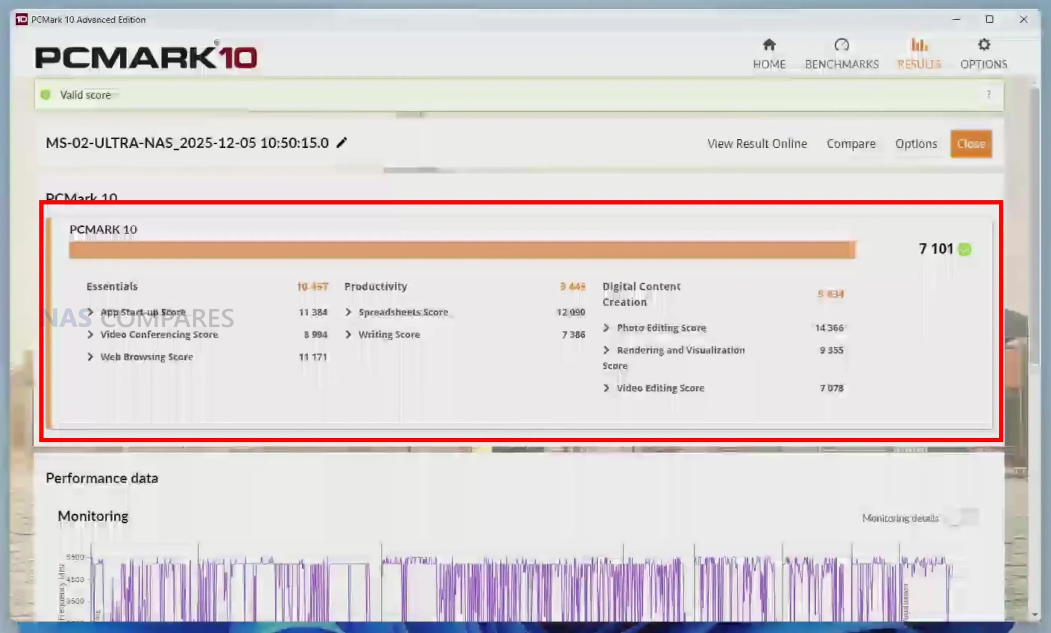Expand Video Conferencing Score details
This screenshot has width=1051, height=633.
pos(90,335)
